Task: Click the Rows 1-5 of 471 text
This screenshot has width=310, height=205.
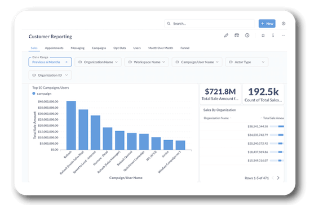Action: tap(256, 178)
